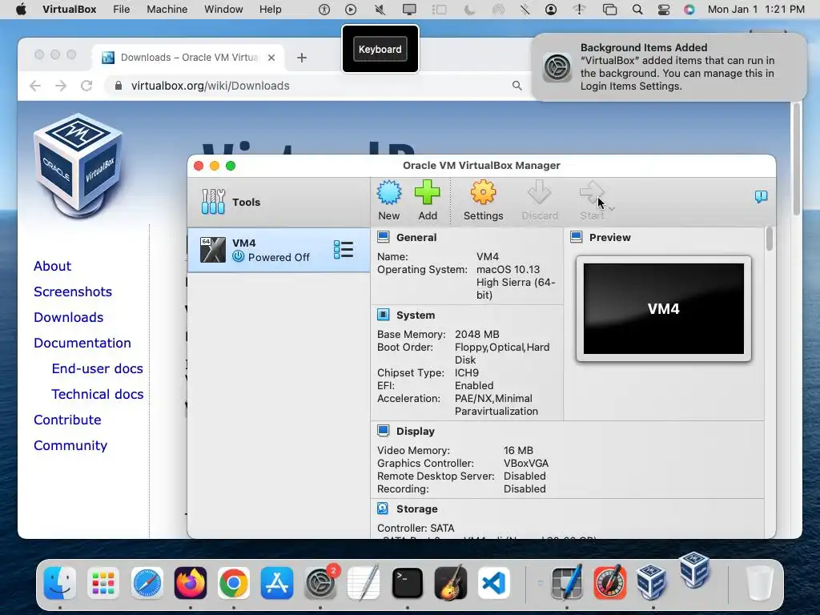The width and height of the screenshot is (820, 615).
Task: Open Control Center in menu bar
Action: coord(664,10)
